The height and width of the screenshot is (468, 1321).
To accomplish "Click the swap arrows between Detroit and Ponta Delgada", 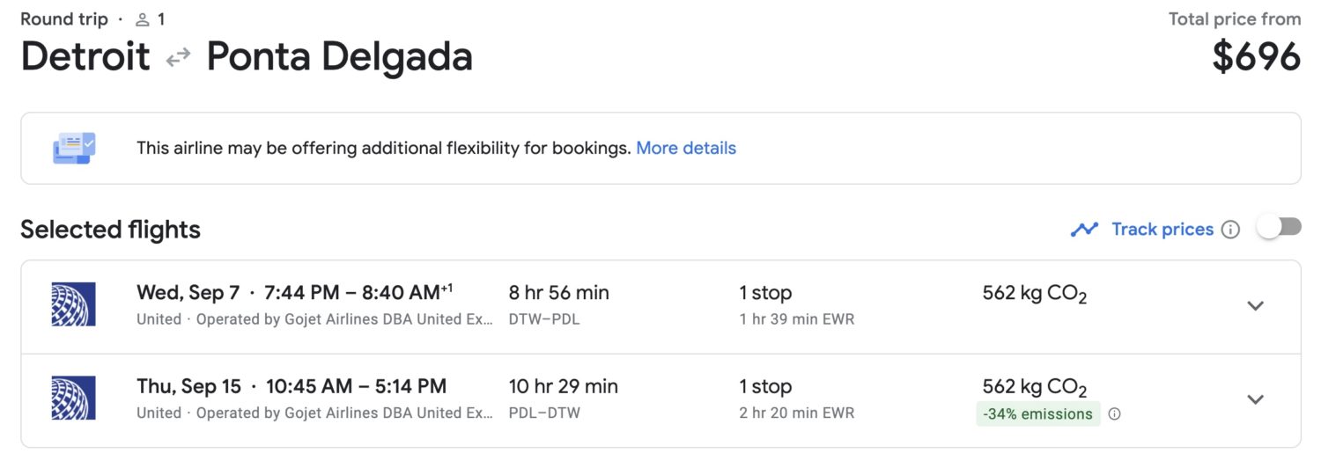I will tap(179, 58).
